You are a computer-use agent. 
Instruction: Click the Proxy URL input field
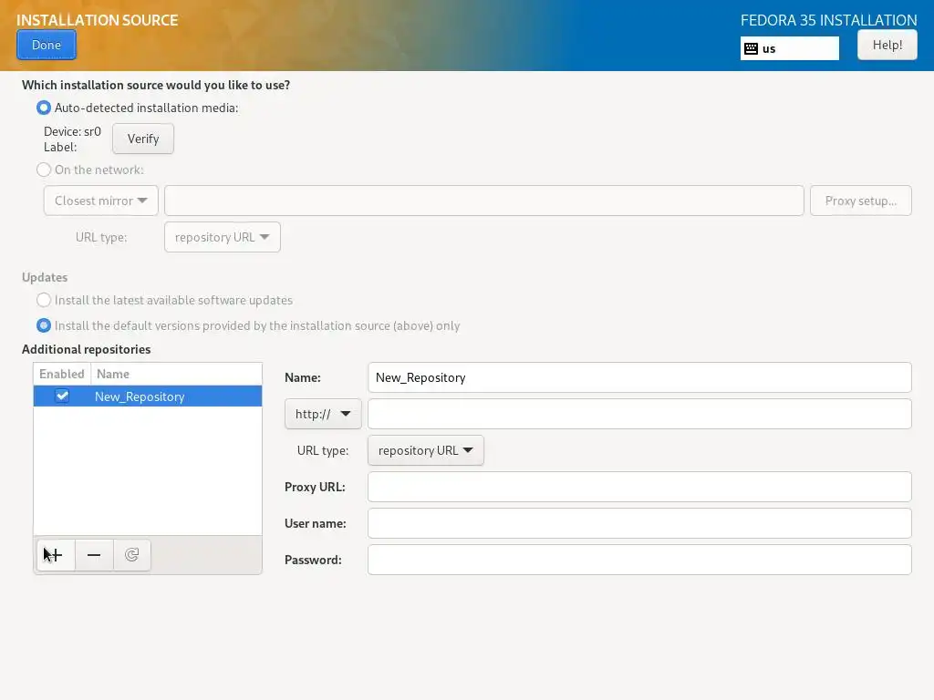coord(639,487)
